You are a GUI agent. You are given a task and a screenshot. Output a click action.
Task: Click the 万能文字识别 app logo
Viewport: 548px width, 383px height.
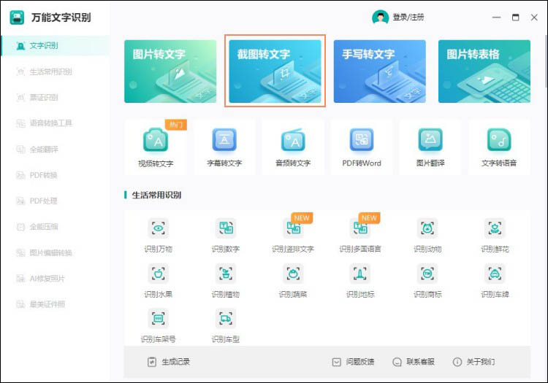click(17, 18)
